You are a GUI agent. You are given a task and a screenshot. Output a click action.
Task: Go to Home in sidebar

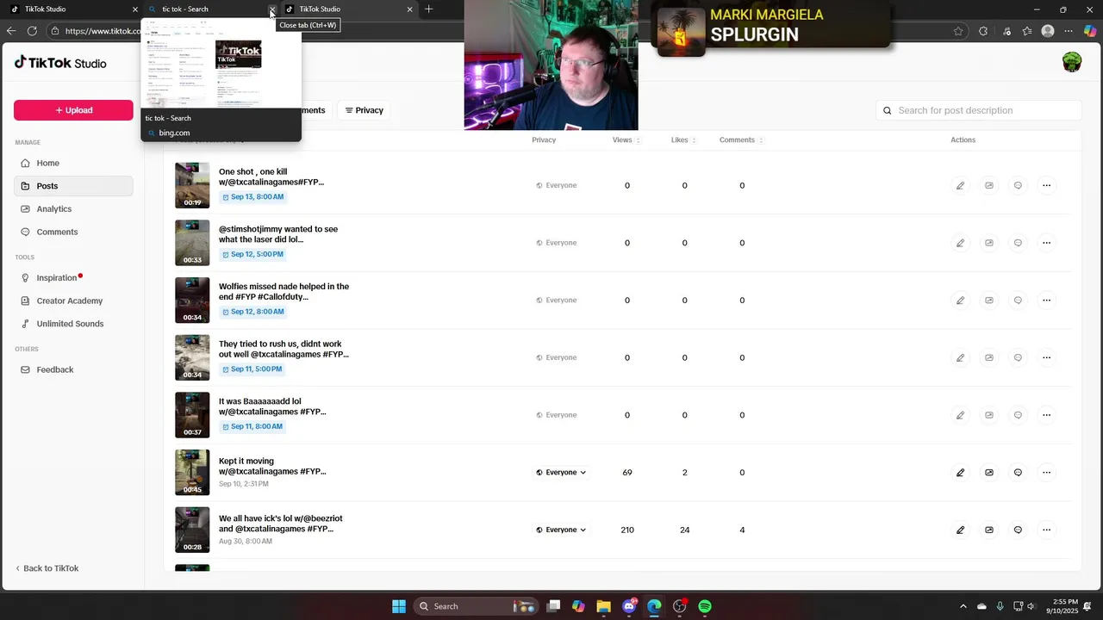click(x=73, y=163)
